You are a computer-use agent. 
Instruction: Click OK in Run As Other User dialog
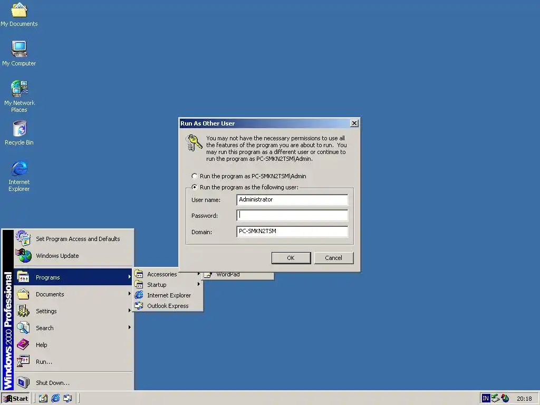coord(291,258)
